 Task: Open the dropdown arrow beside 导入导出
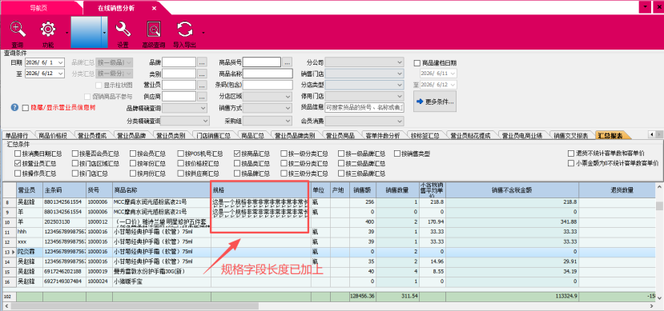(203, 33)
